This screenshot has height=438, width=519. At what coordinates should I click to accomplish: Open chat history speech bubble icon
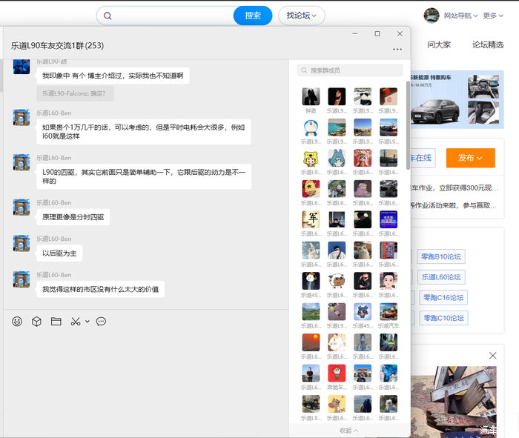[x=102, y=322]
